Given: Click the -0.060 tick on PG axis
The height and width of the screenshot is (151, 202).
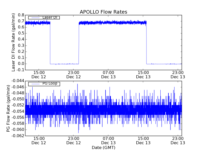Looking at the screenshot, I should pyautogui.click(x=18, y=130).
